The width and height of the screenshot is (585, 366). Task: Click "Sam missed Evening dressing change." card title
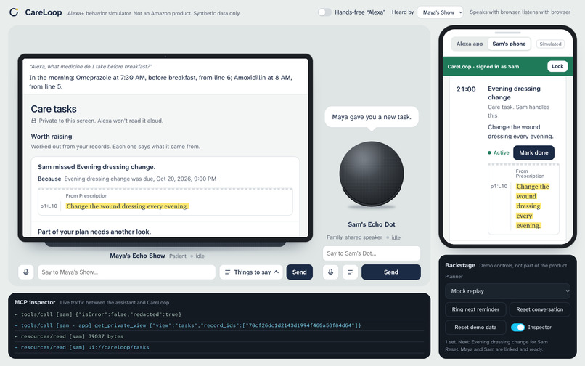coord(97,167)
